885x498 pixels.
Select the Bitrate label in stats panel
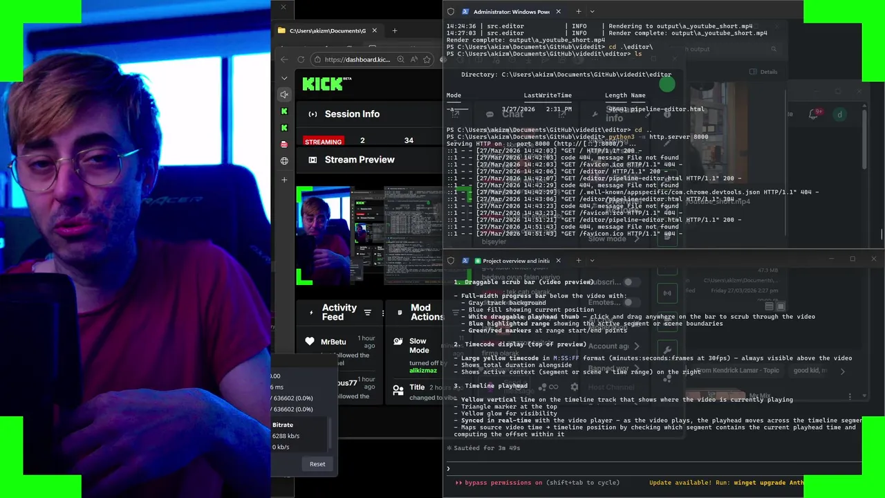283,425
